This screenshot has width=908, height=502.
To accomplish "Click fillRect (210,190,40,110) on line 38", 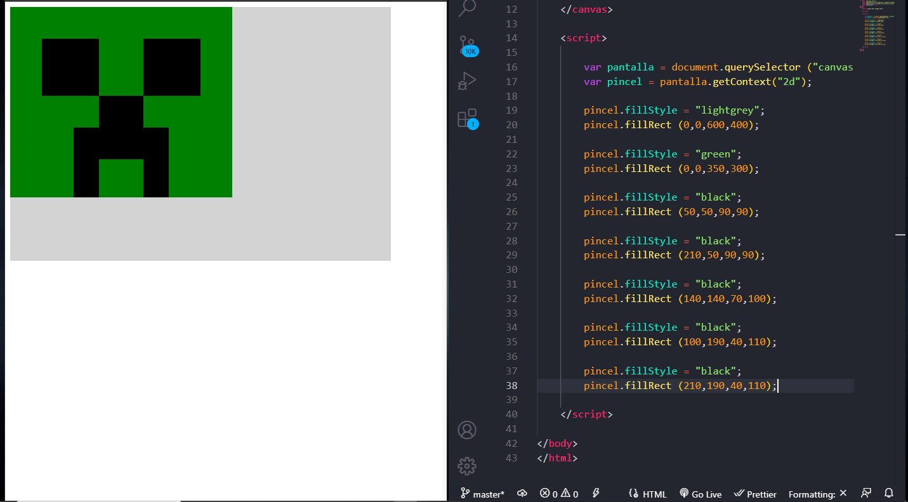I will (701, 386).
